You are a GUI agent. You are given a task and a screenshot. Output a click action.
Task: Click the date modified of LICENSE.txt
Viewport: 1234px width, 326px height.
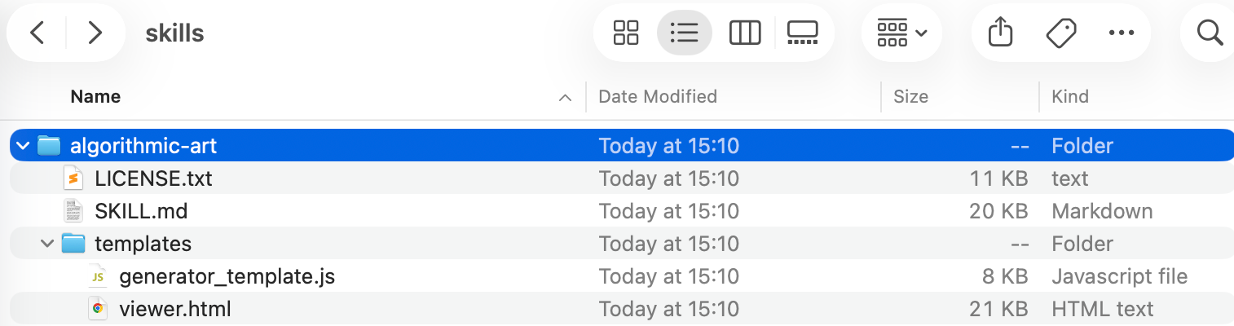pyautogui.click(x=668, y=178)
